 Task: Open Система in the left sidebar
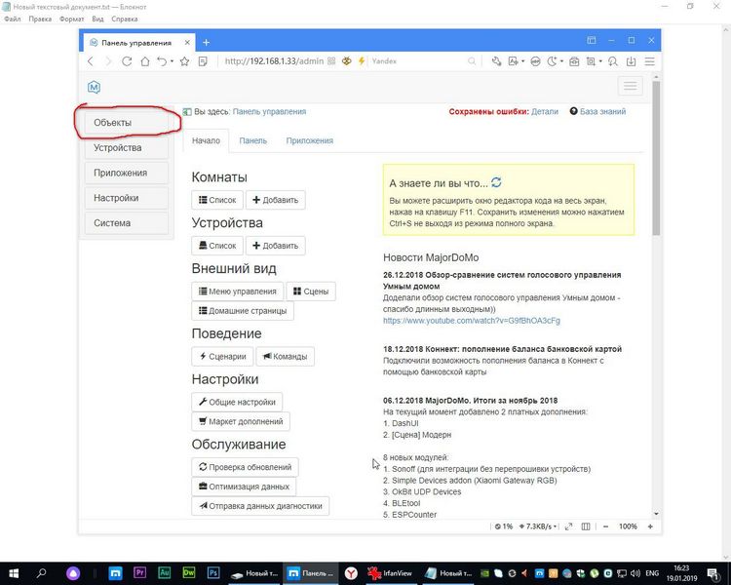point(127,223)
